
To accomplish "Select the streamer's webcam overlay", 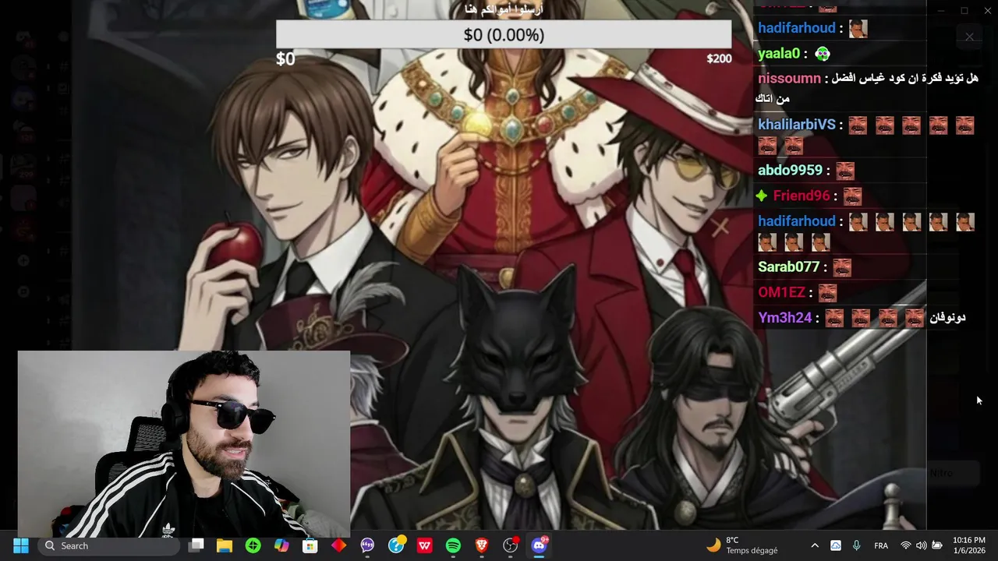I will [184, 443].
